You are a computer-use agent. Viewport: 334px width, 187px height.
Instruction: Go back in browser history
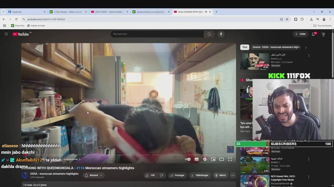[x=4, y=19]
